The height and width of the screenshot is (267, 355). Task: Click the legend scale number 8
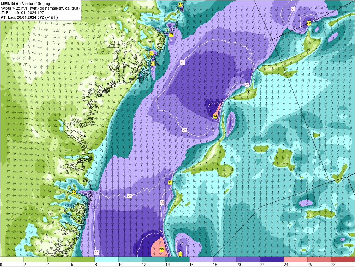pos(96,265)
